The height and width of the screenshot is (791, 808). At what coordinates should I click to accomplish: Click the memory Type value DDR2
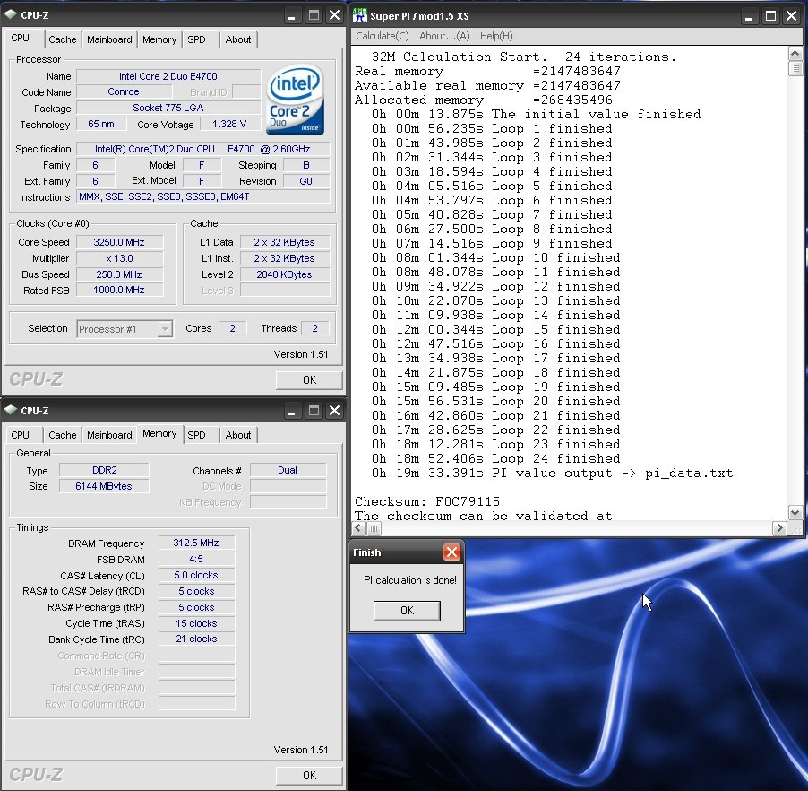pos(105,470)
